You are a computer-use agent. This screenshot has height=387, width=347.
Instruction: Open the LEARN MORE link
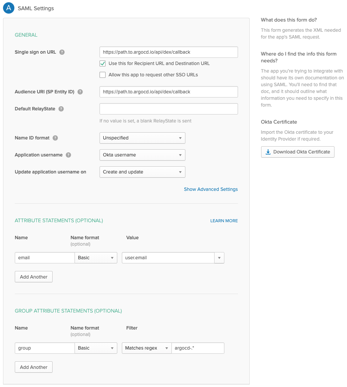224,221
